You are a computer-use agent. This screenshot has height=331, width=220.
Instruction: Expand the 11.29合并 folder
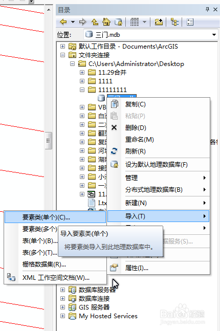click(x=82, y=73)
